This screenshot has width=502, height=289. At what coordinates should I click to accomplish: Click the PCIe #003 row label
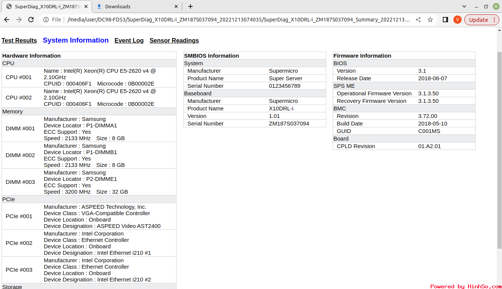click(19, 270)
